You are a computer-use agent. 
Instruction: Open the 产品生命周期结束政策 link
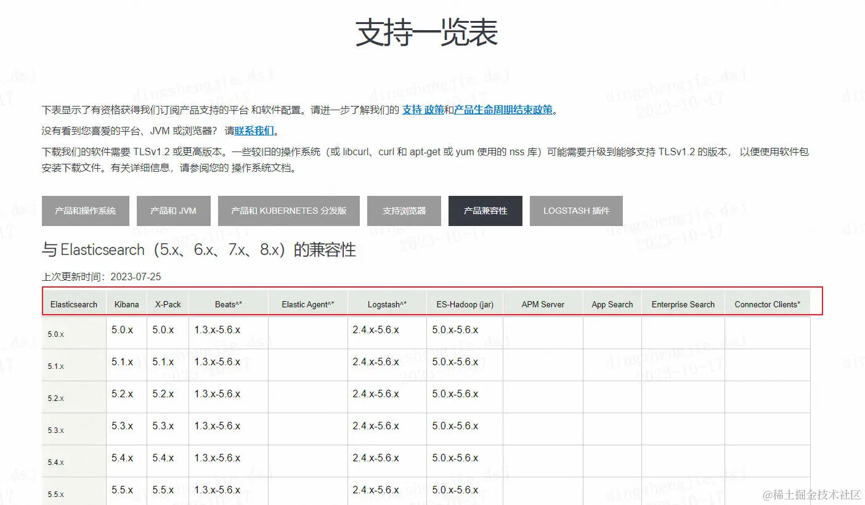pyautogui.click(x=503, y=110)
